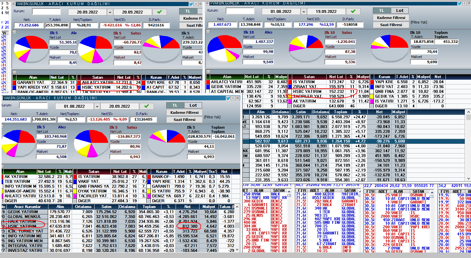This screenshot has width=471, height=258.
Task: Click the Net value 1.407.673 field
Action: [x=222, y=24]
